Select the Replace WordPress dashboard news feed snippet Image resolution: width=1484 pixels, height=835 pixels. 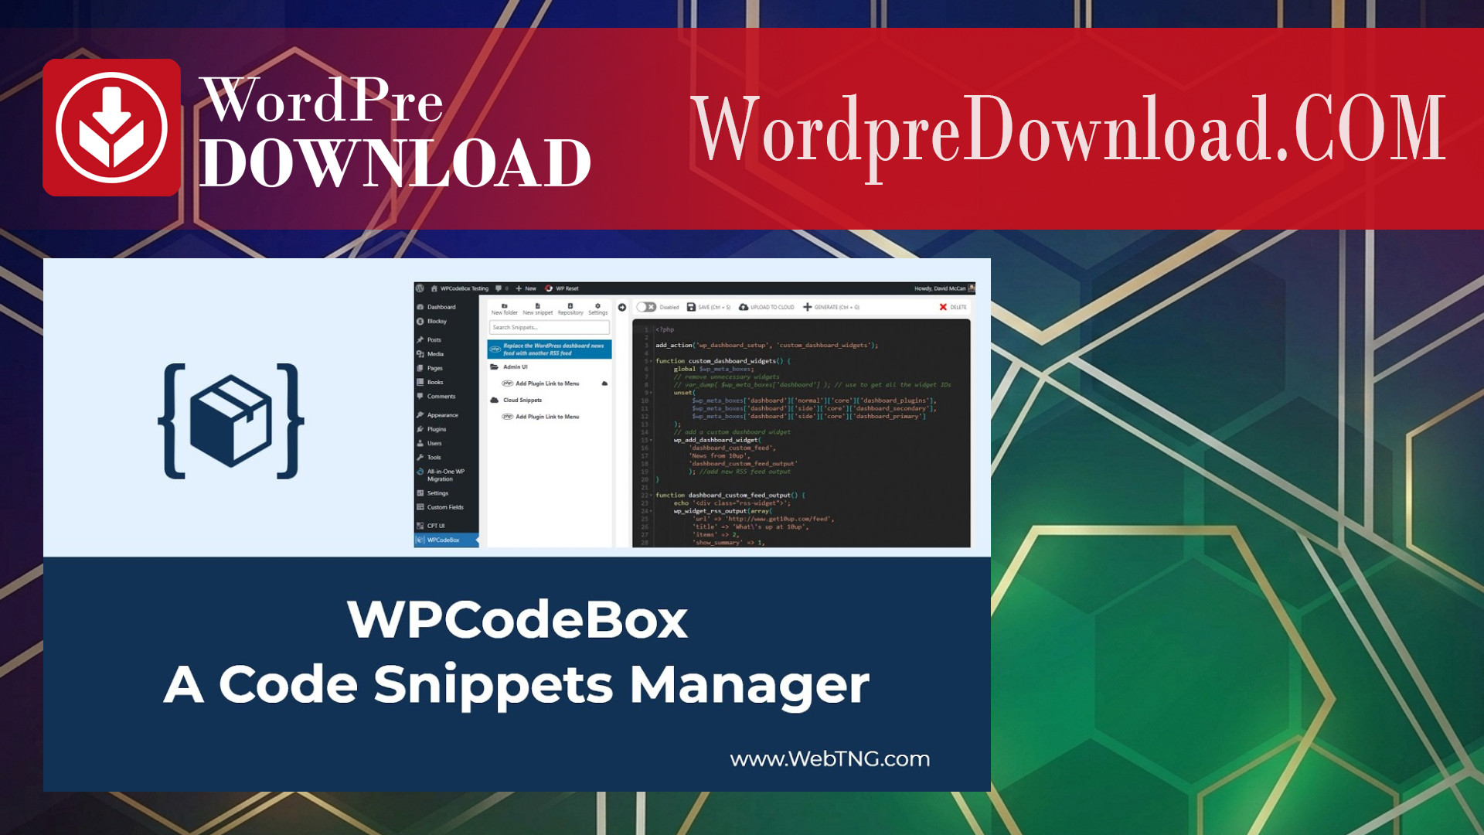[x=550, y=349]
